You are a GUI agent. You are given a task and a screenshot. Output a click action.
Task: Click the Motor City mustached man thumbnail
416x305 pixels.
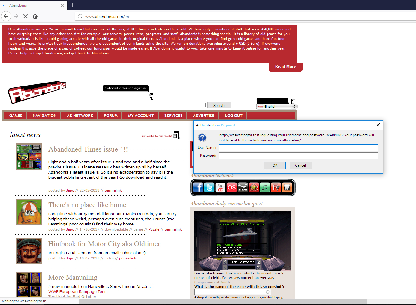tap(29, 251)
